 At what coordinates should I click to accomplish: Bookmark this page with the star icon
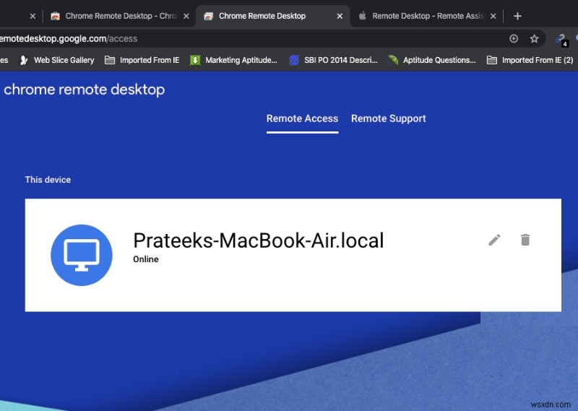click(534, 38)
